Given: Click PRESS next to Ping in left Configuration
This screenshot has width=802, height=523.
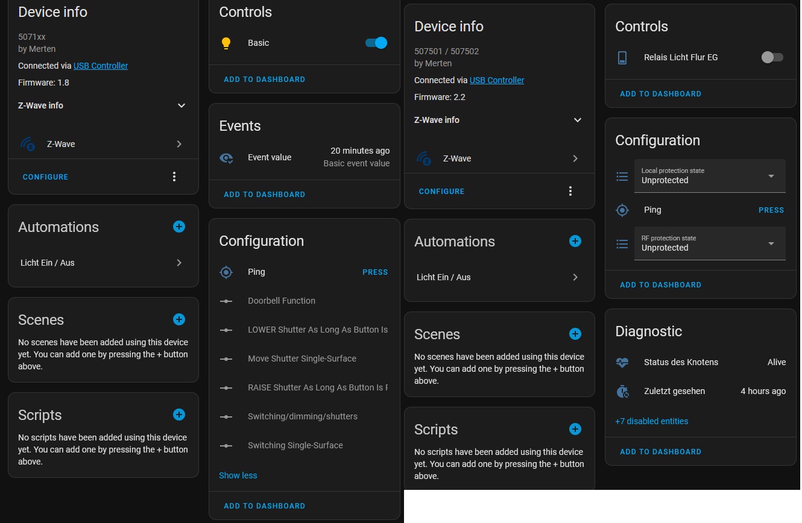Looking at the screenshot, I should coord(375,272).
